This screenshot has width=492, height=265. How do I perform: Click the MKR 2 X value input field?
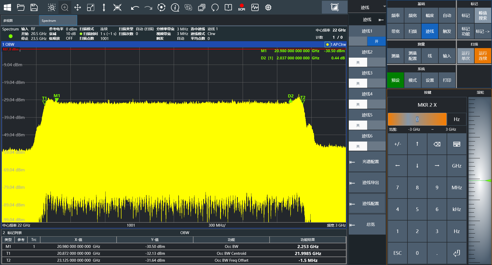click(x=417, y=119)
